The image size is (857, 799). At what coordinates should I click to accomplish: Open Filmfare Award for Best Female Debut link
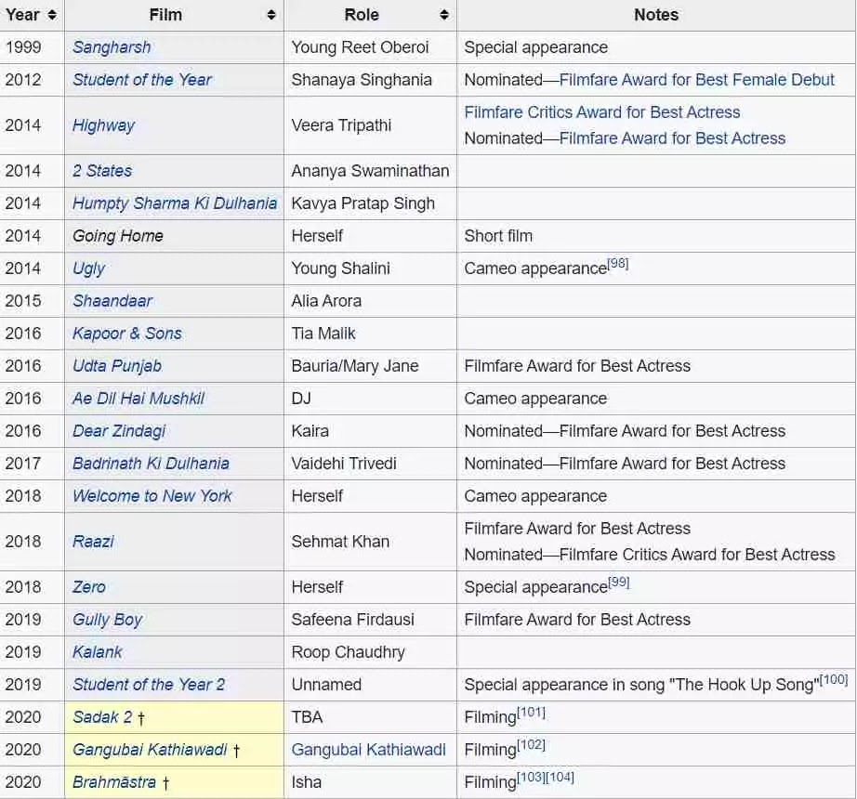697,80
